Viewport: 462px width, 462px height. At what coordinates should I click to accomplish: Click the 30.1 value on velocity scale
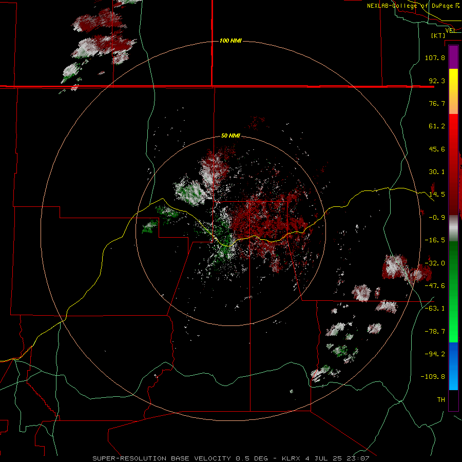[437, 172]
